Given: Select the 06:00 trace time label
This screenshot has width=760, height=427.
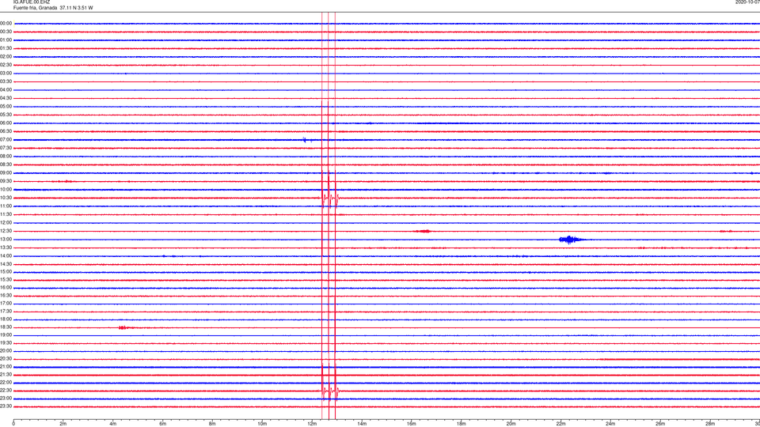Looking at the screenshot, I should tap(6, 123).
